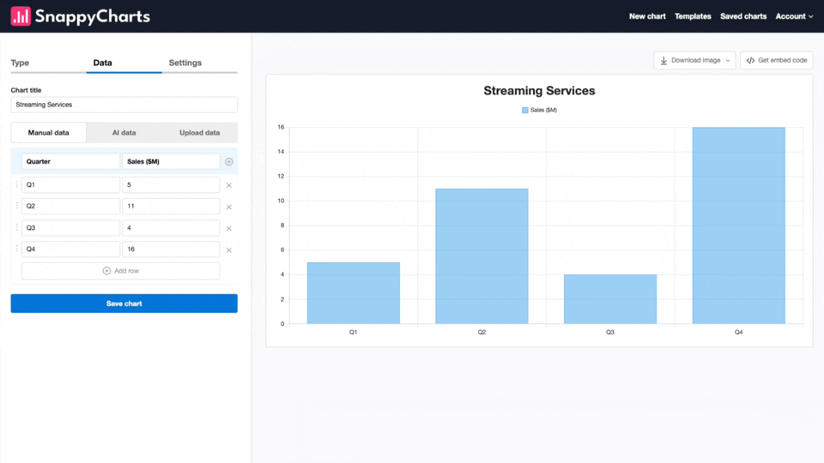The image size is (824, 463).
Task: Click the 16 tick label on the y-axis
Action: (281, 127)
